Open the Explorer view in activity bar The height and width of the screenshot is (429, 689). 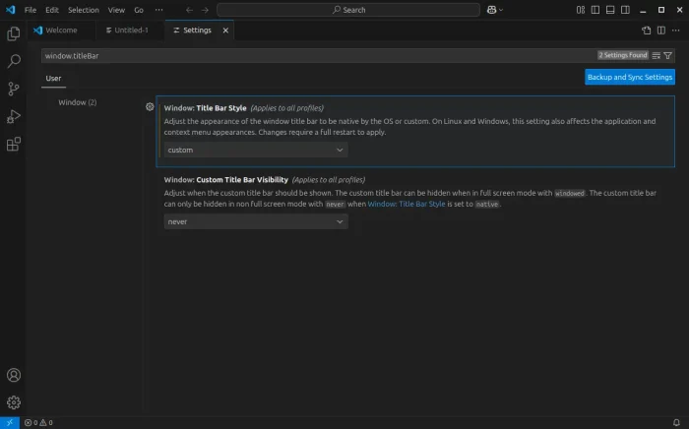pyautogui.click(x=13, y=33)
